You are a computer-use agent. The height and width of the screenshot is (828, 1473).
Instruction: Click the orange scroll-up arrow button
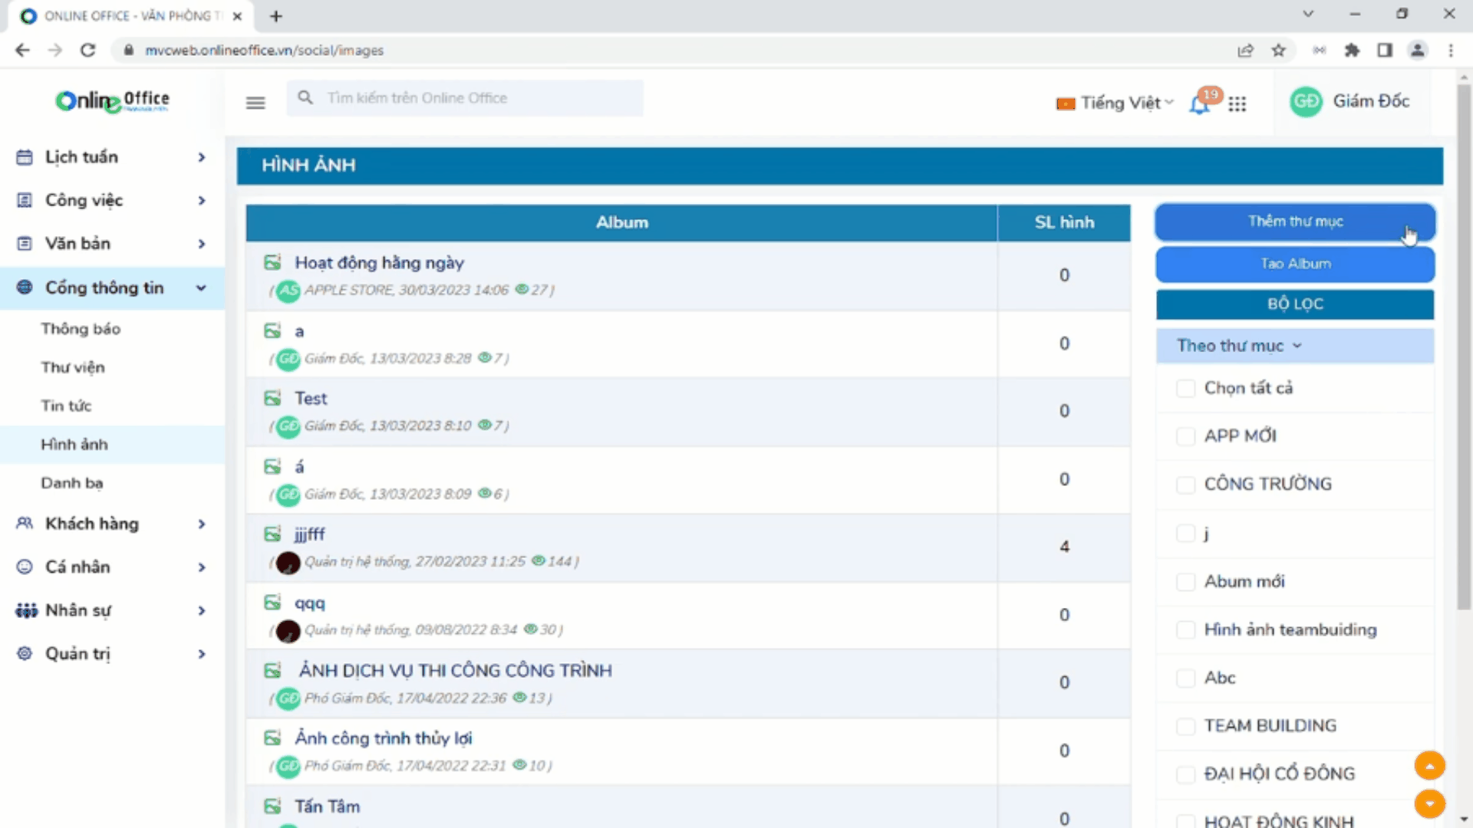(x=1429, y=765)
